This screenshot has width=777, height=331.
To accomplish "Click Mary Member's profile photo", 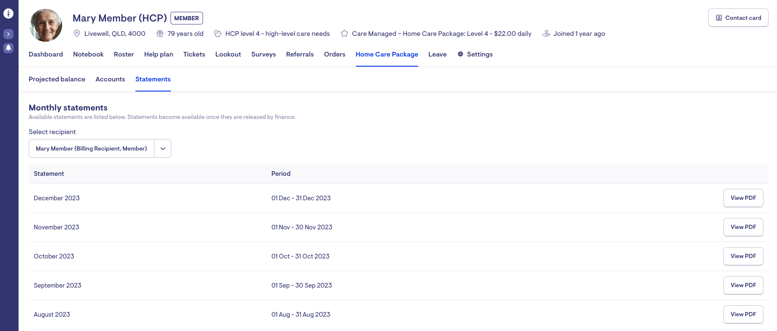I will (46, 25).
